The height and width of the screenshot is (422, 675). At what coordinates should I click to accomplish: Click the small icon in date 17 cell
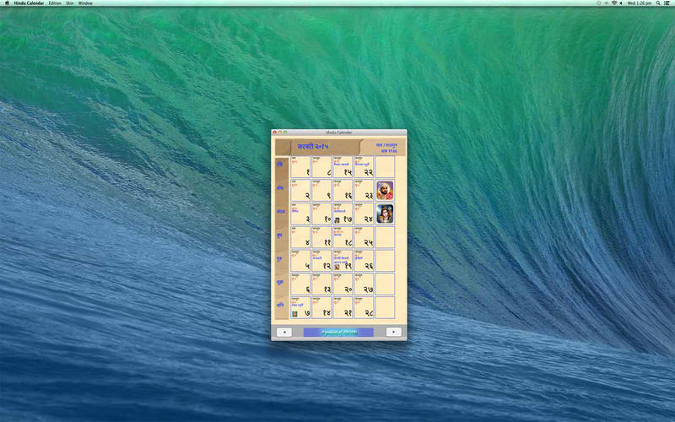[337, 219]
